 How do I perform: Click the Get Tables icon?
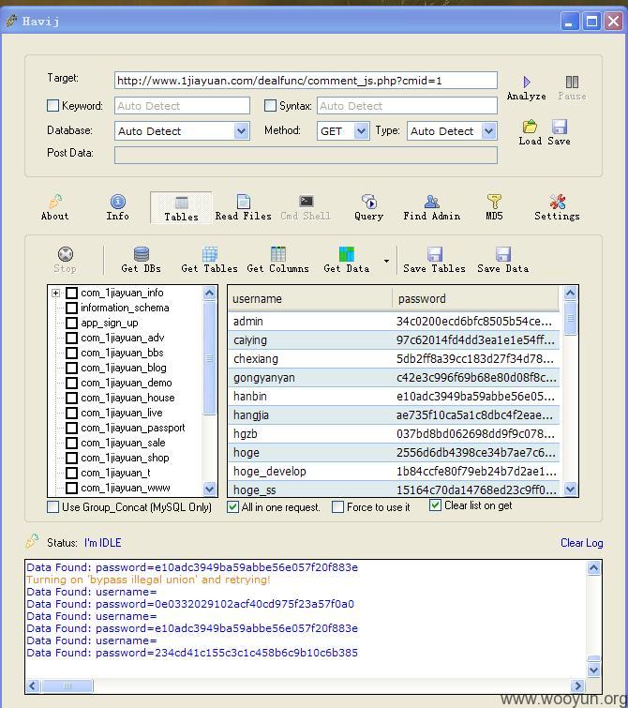pos(209,254)
